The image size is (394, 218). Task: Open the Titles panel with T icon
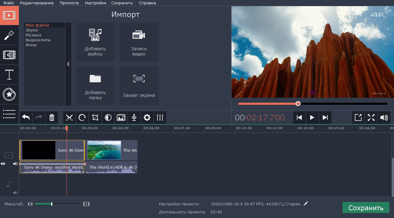point(9,75)
